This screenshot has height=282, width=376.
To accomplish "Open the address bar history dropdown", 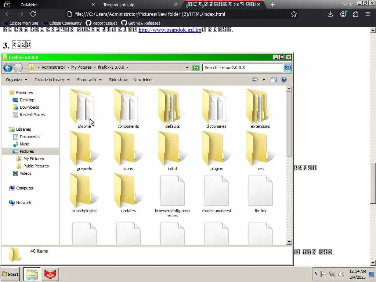I will tap(187, 68).
